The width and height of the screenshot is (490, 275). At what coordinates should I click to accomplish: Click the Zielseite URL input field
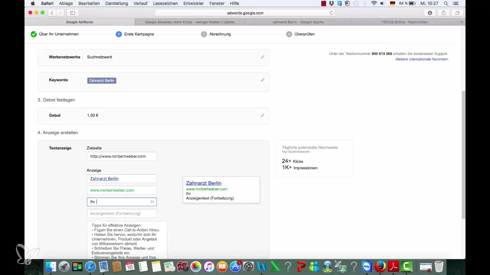tap(122, 156)
